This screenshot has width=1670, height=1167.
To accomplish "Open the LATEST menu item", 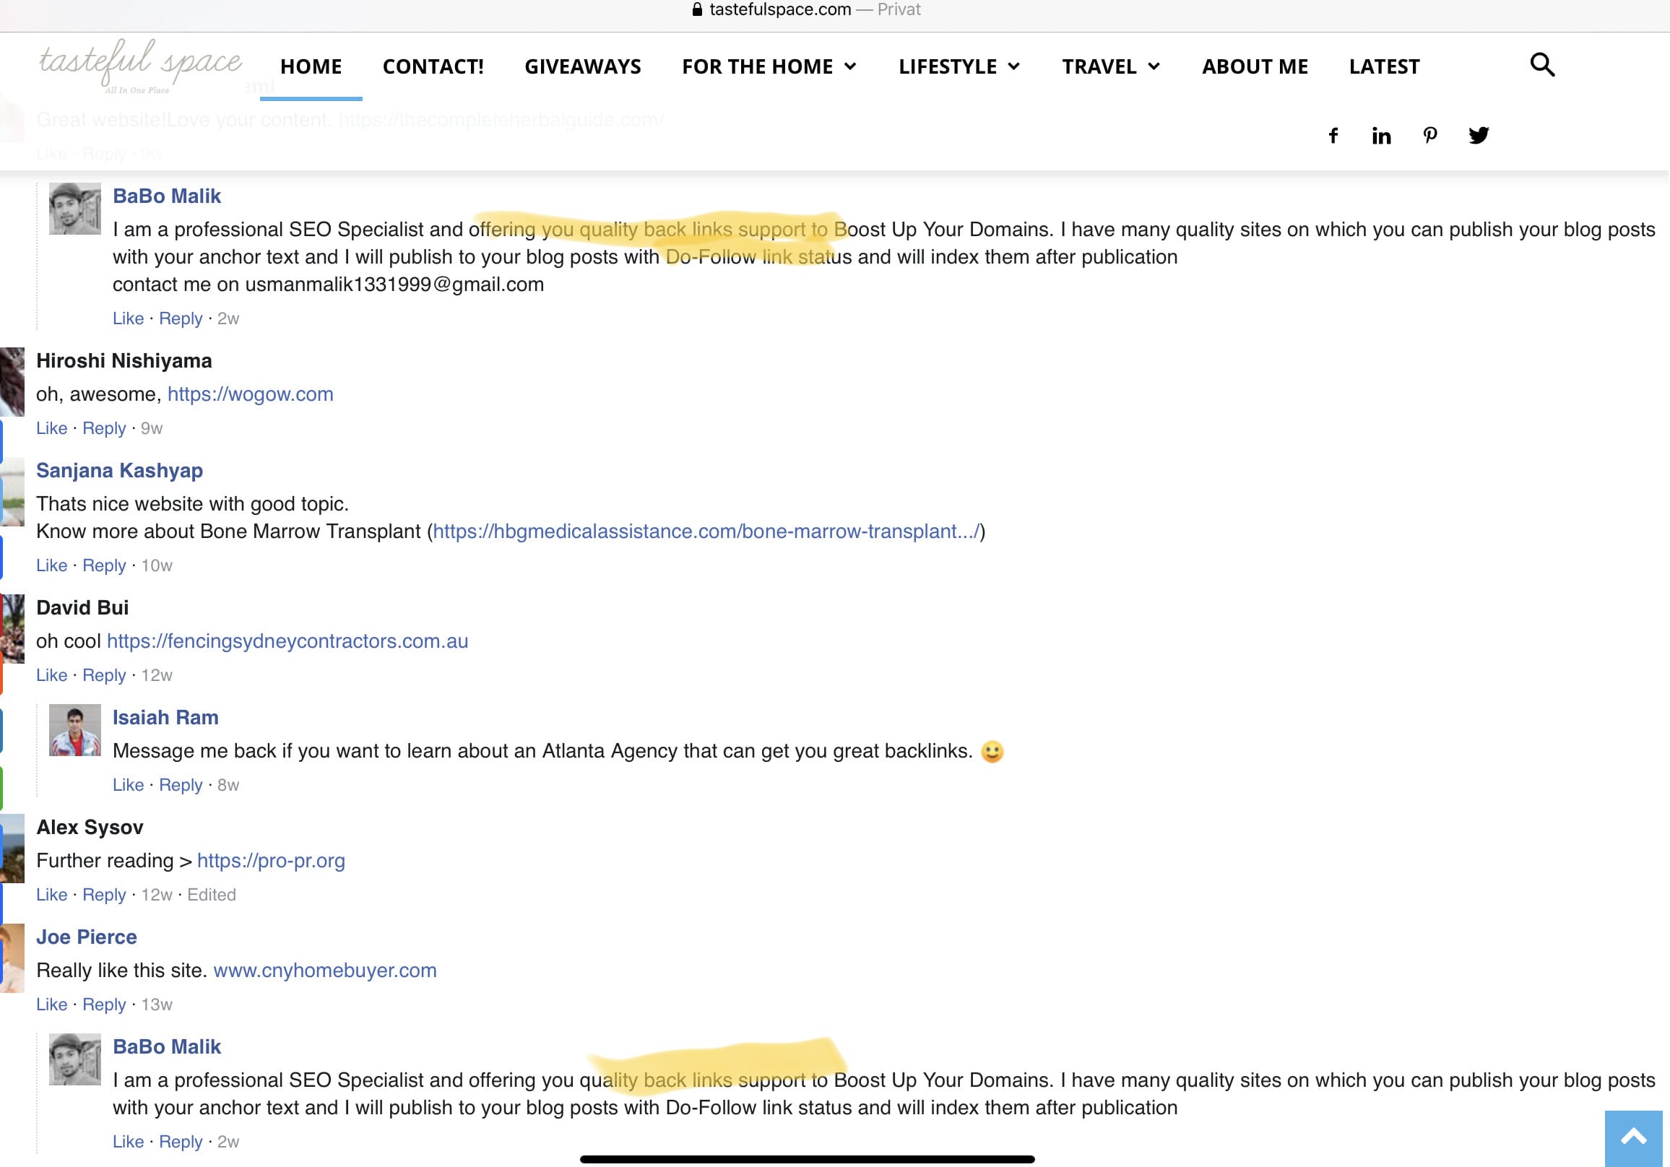I will coord(1384,67).
